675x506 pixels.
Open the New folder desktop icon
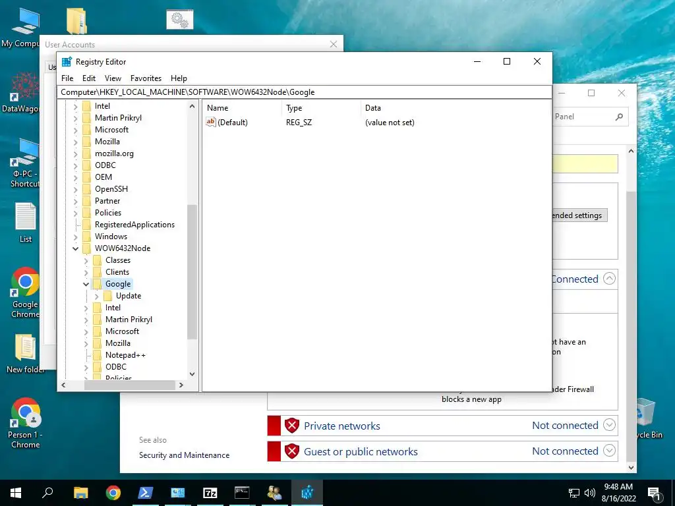click(x=26, y=354)
